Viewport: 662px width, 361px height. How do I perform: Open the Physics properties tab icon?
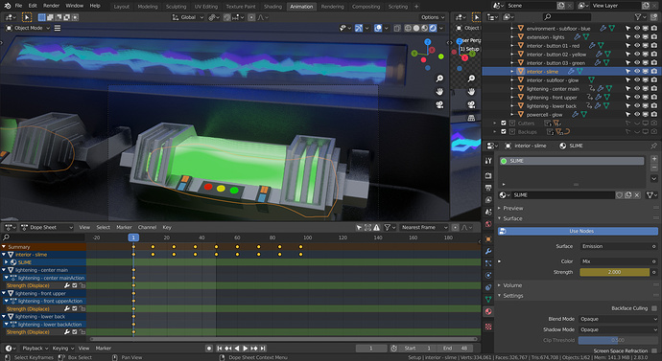[488, 275]
